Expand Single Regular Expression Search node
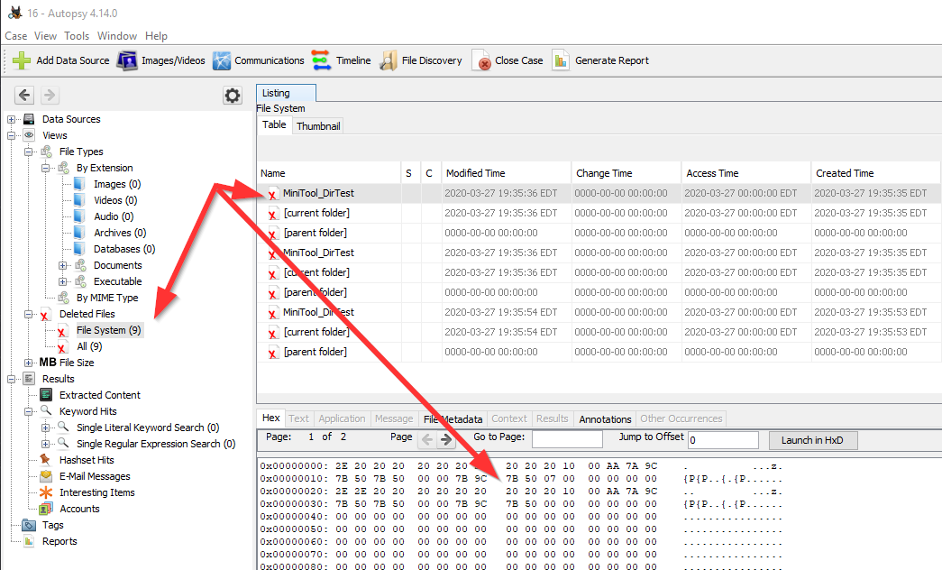Viewport: 942px width, 570px height. [x=45, y=445]
